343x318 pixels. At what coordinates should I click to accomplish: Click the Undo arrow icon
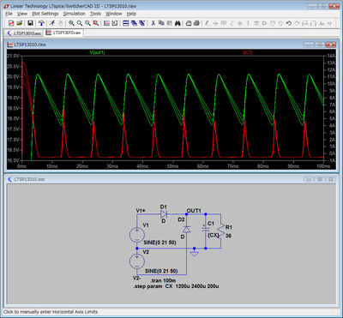click(x=289, y=23)
